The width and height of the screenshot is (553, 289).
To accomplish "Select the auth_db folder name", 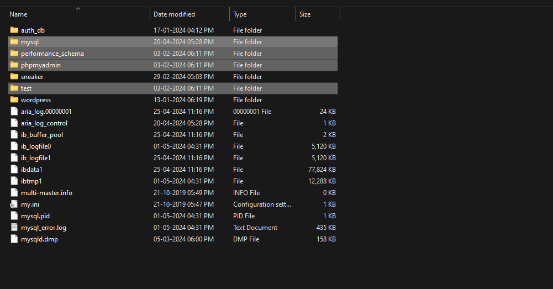I will [33, 30].
